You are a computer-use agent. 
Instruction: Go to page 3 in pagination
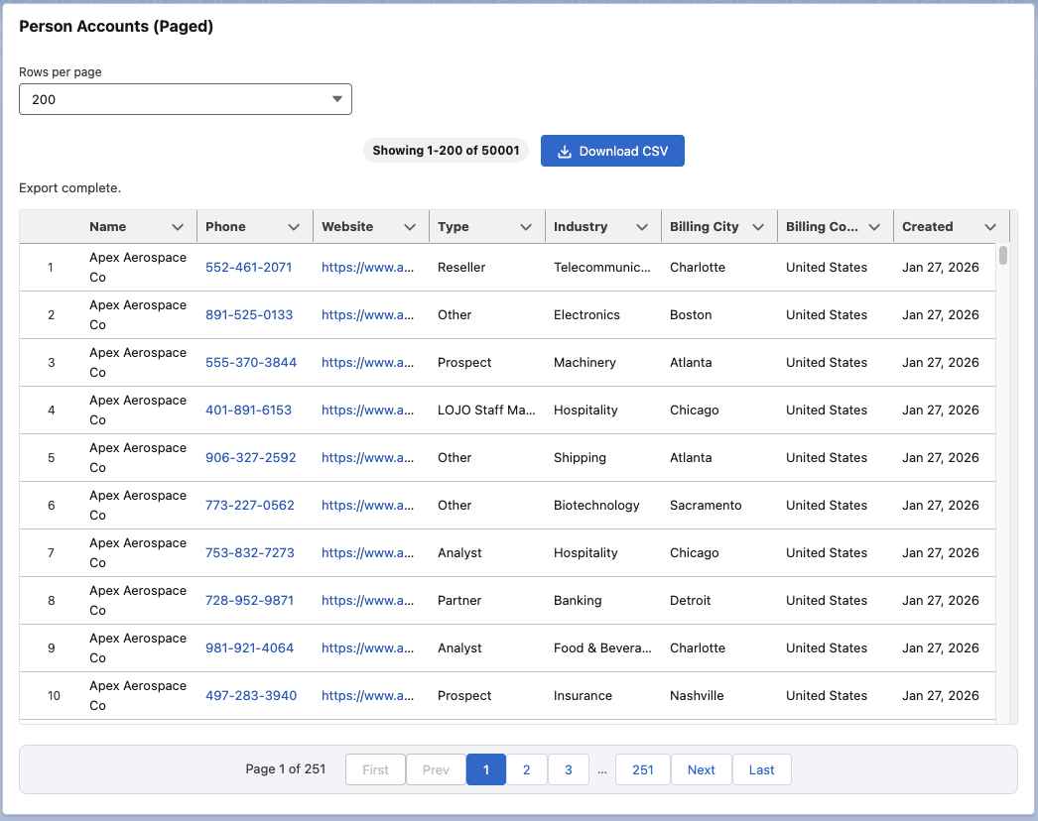[568, 769]
